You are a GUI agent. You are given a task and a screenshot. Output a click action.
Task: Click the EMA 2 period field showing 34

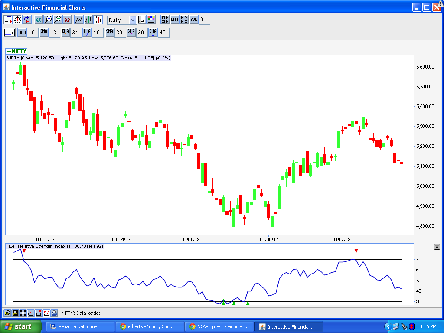pos(75,33)
